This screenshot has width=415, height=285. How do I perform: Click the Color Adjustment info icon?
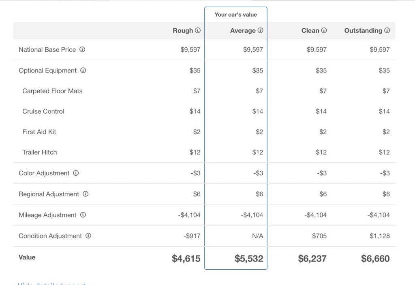pyautogui.click(x=76, y=173)
